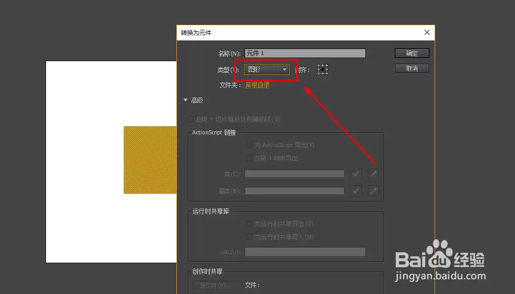515x294 pixels.
Task: Click the validate checkmark next to 类(C) field
Action: pos(356,174)
